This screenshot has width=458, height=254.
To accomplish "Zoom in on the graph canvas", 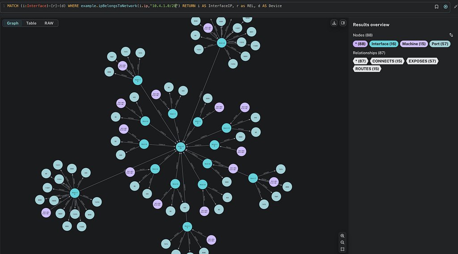I will pos(342,236).
